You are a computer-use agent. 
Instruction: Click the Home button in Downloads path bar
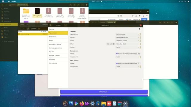click(x=13, y=5)
